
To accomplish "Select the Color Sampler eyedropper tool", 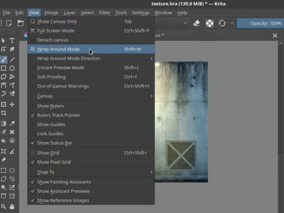I will [12, 124].
